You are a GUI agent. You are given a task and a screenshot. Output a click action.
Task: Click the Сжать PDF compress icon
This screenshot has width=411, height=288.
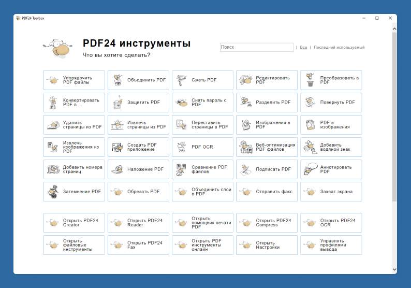tap(182, 80)
